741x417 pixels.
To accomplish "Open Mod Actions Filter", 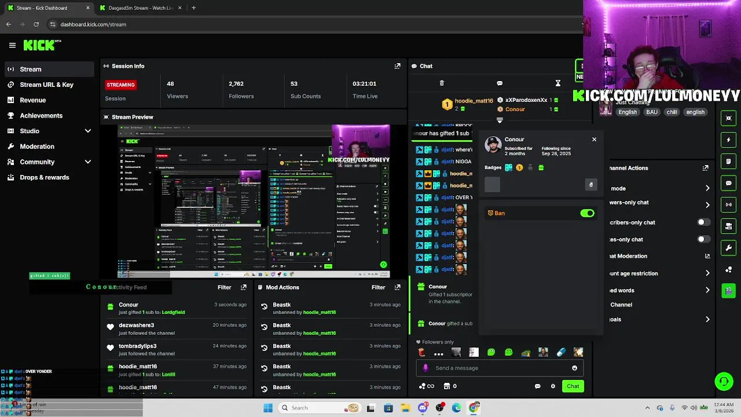I will coord(378,287).
